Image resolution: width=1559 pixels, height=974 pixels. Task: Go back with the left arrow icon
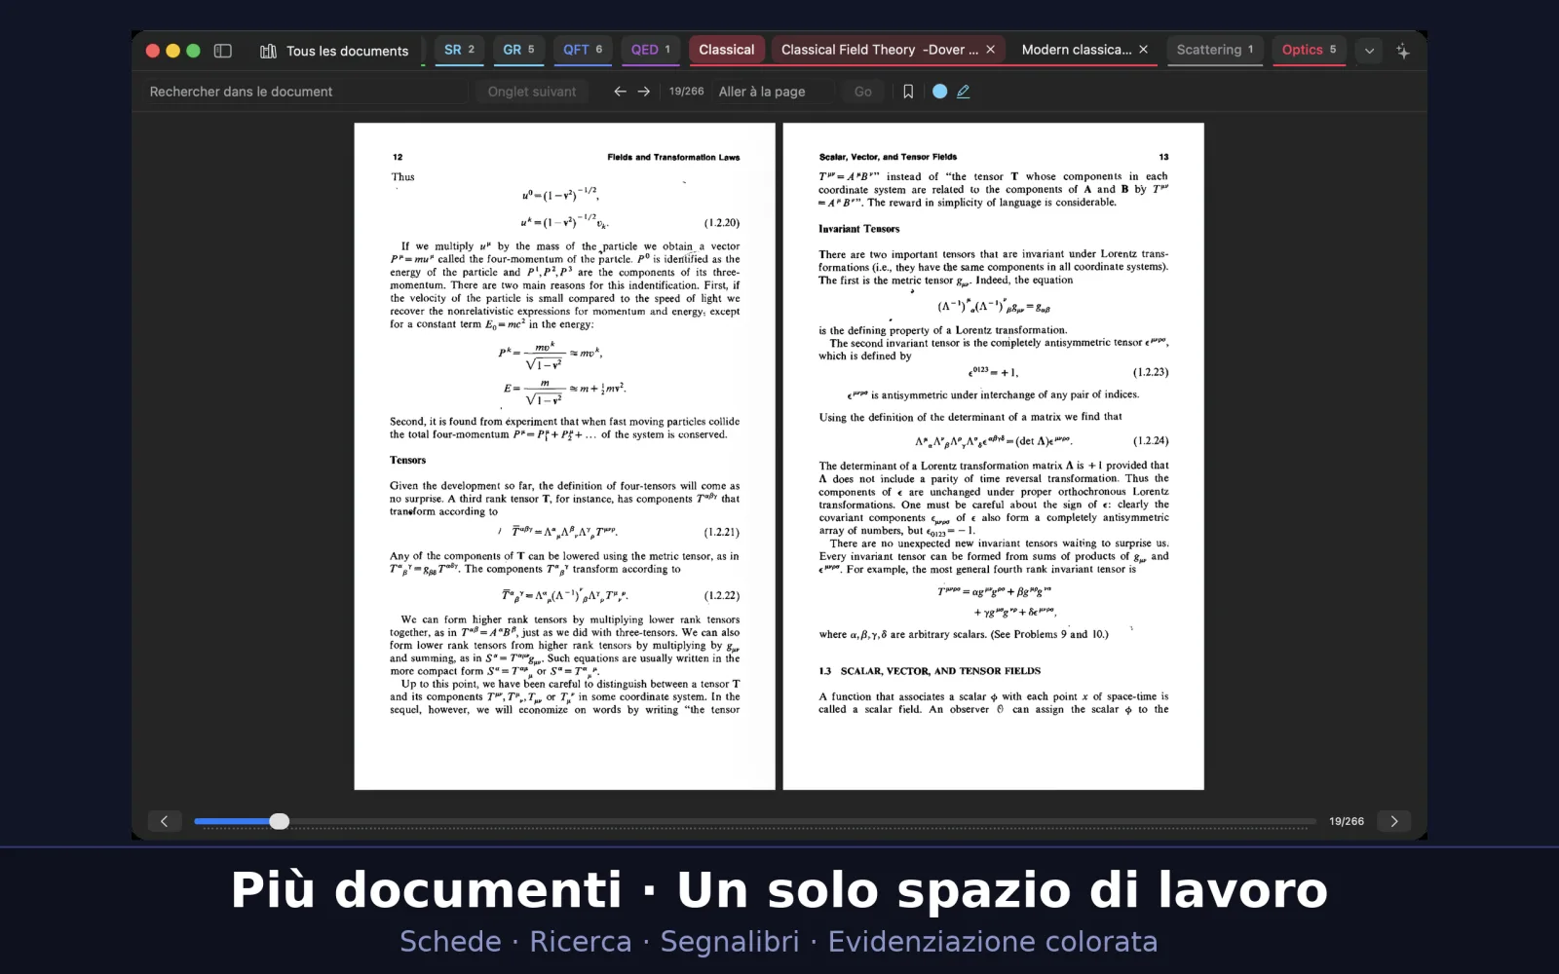(620, 92)
